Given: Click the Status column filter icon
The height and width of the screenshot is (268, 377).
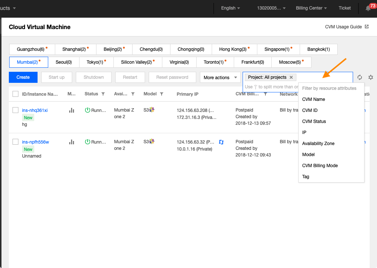Looking at the screenshot, I should pyautogui.click(x=103, y=94).
